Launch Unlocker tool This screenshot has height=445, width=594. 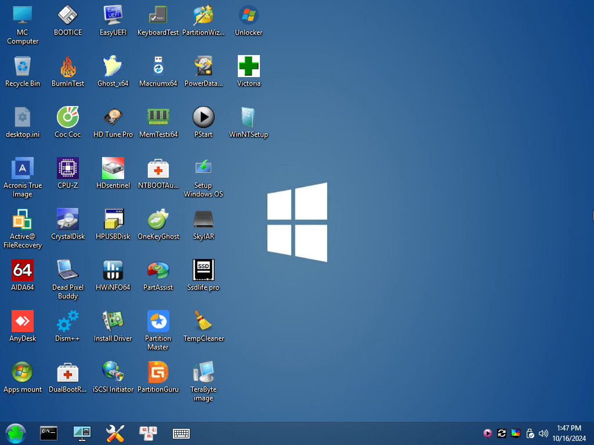(x=248, y=20)
